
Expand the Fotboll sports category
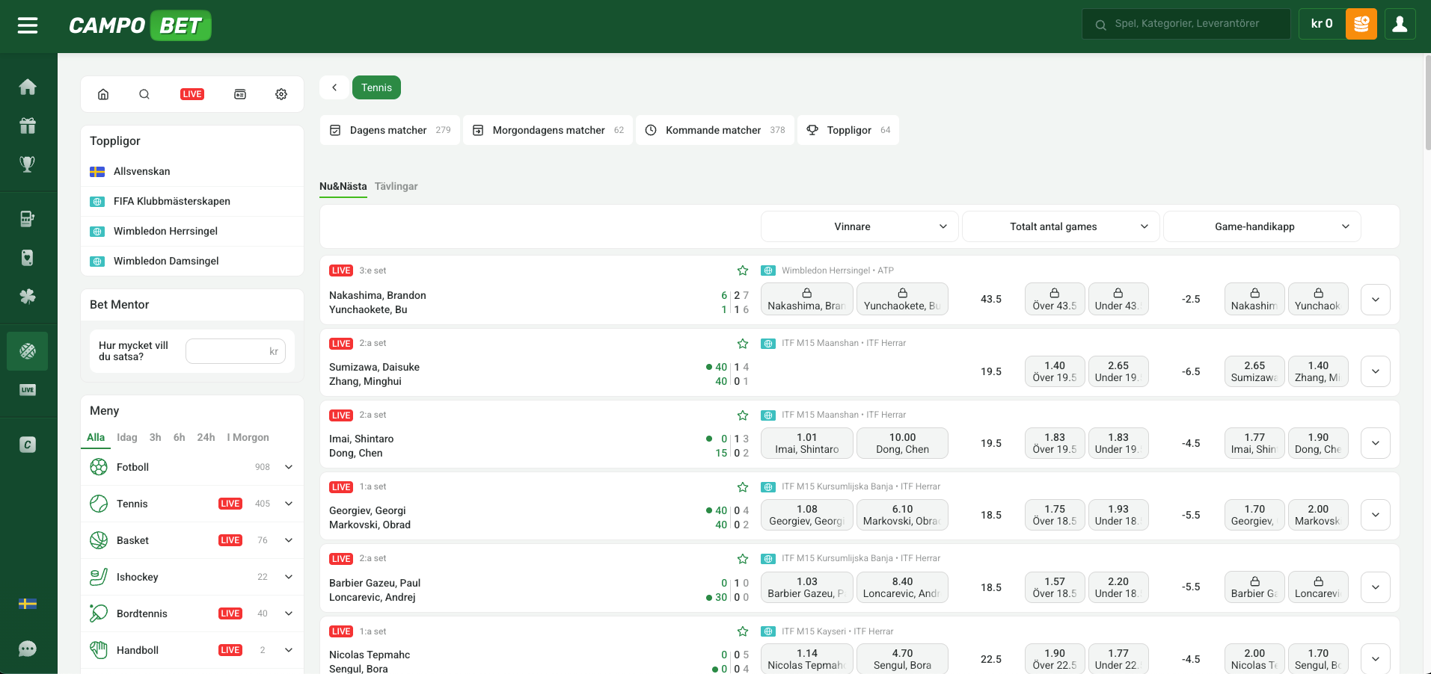click(288, 466)
